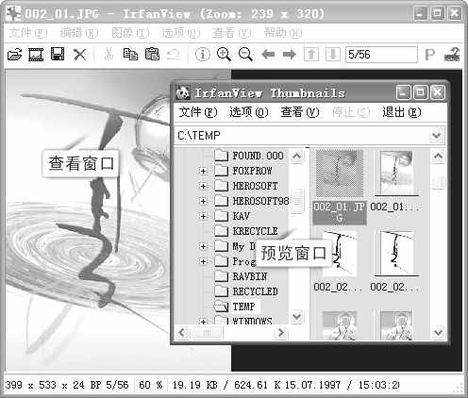Image resolution: width=468 pixels, height=398 pixels.
Task: Go to next image right arrow
Action: 290,55
